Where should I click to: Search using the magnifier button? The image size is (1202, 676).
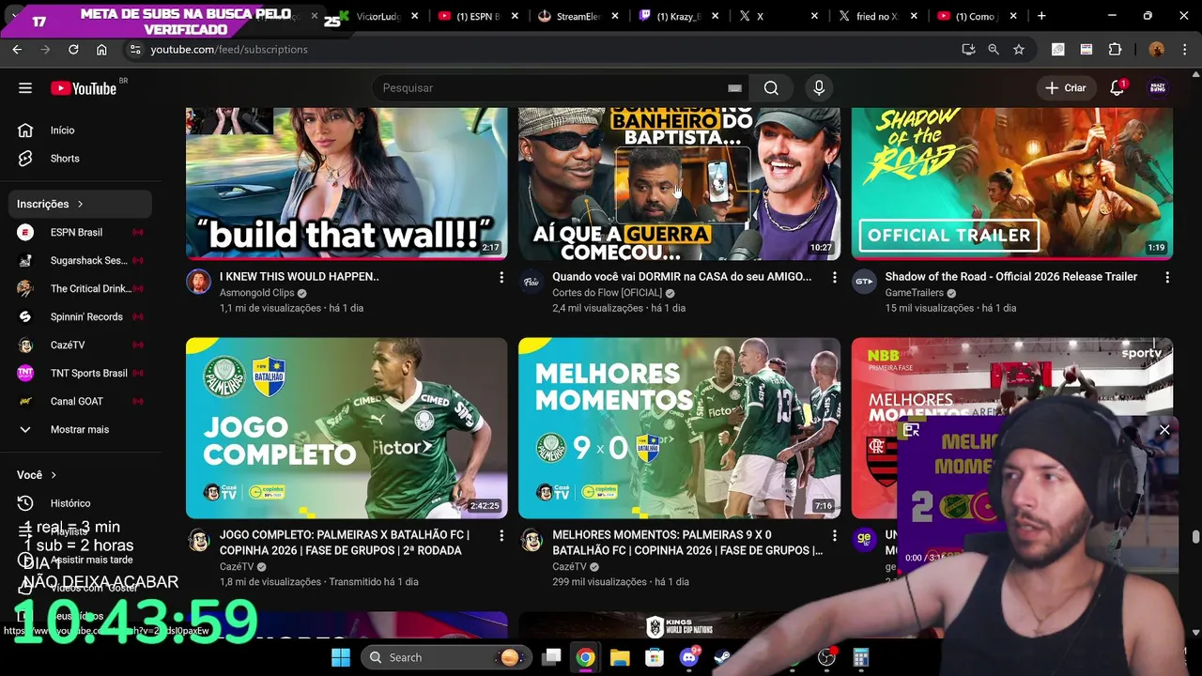click(771, 88)
